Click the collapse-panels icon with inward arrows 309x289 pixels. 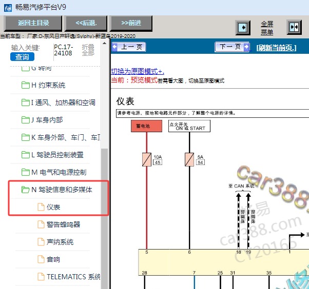(294, 27)
